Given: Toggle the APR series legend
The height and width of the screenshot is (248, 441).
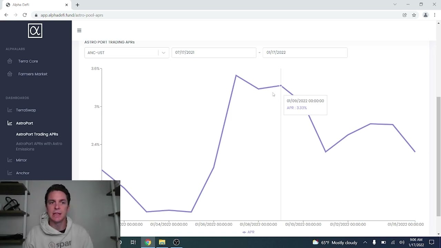Looking at the screenshot, I should (248, 232).
